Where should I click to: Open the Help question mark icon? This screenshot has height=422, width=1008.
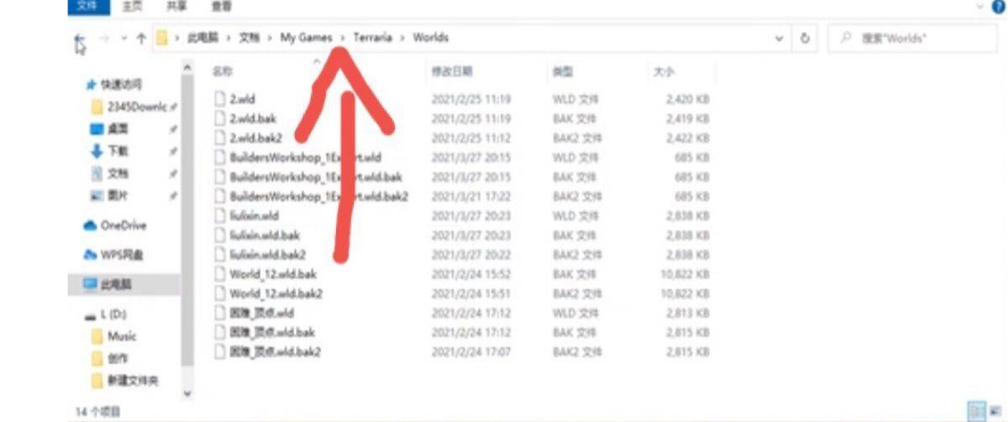tap(998, 6)
